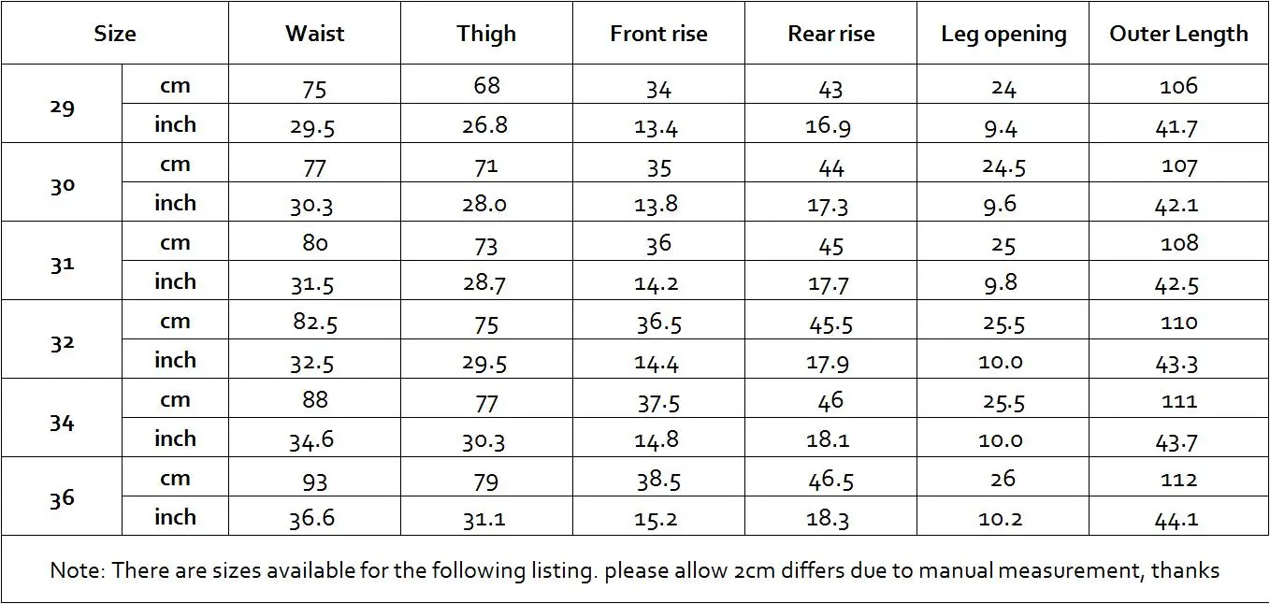Click leg opening value 24.5 cm
The height and width of the screenshot is (604, 1270).
[1003, 166]
